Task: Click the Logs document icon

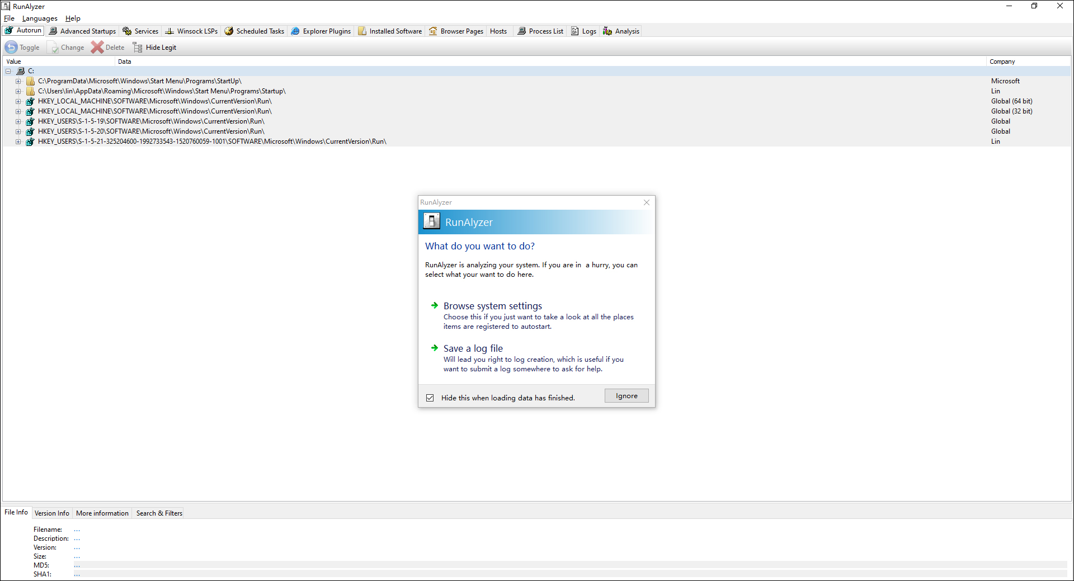Action: coord(574,31)
